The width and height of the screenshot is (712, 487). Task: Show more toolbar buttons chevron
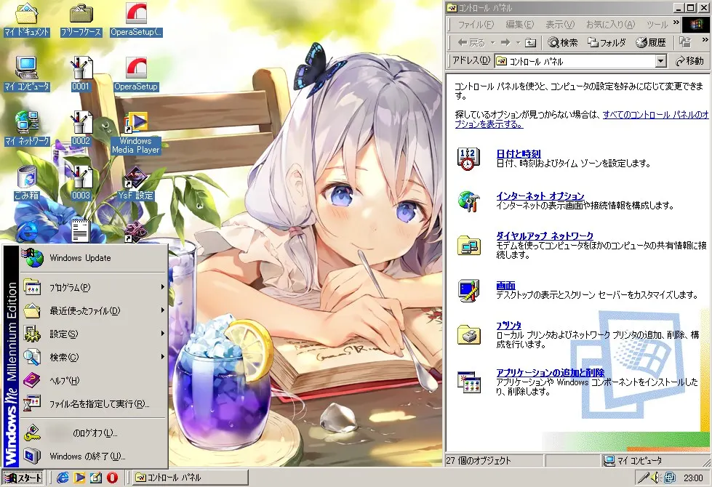click(705, 41)
